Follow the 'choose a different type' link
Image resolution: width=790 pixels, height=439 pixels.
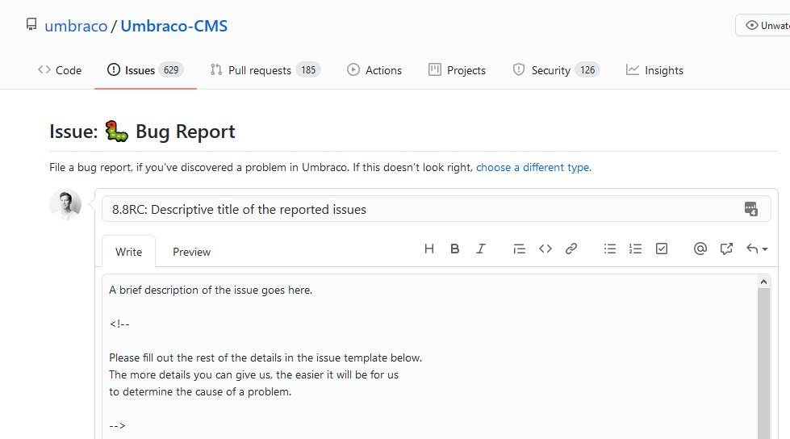[x=533, y=167]
